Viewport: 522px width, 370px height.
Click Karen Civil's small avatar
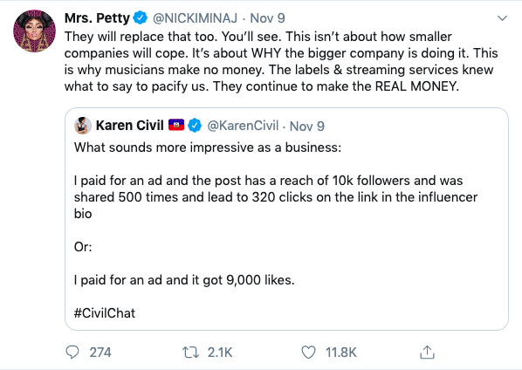[x=83, y=126]
